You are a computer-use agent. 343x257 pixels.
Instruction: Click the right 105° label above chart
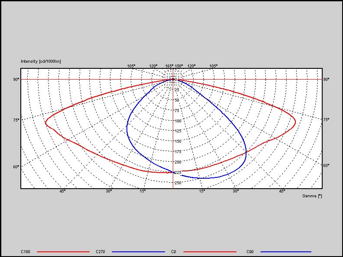[x=214, y=66]
